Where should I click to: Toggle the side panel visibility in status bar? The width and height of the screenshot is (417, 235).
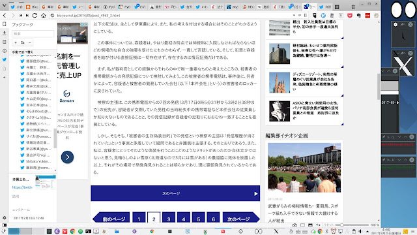pos(4,225)
